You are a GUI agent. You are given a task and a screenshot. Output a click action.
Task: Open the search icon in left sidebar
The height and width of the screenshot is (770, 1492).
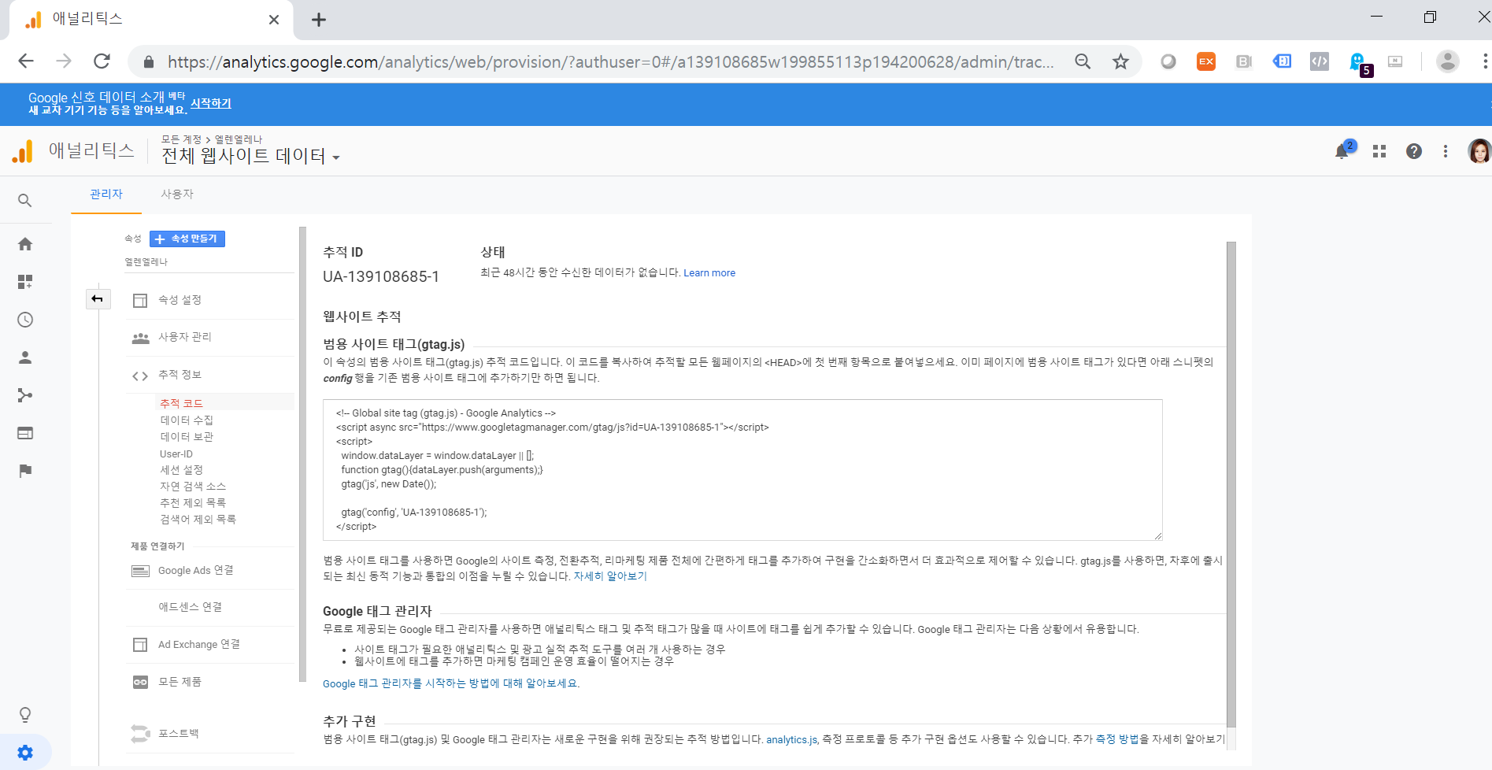click(25, 201)
